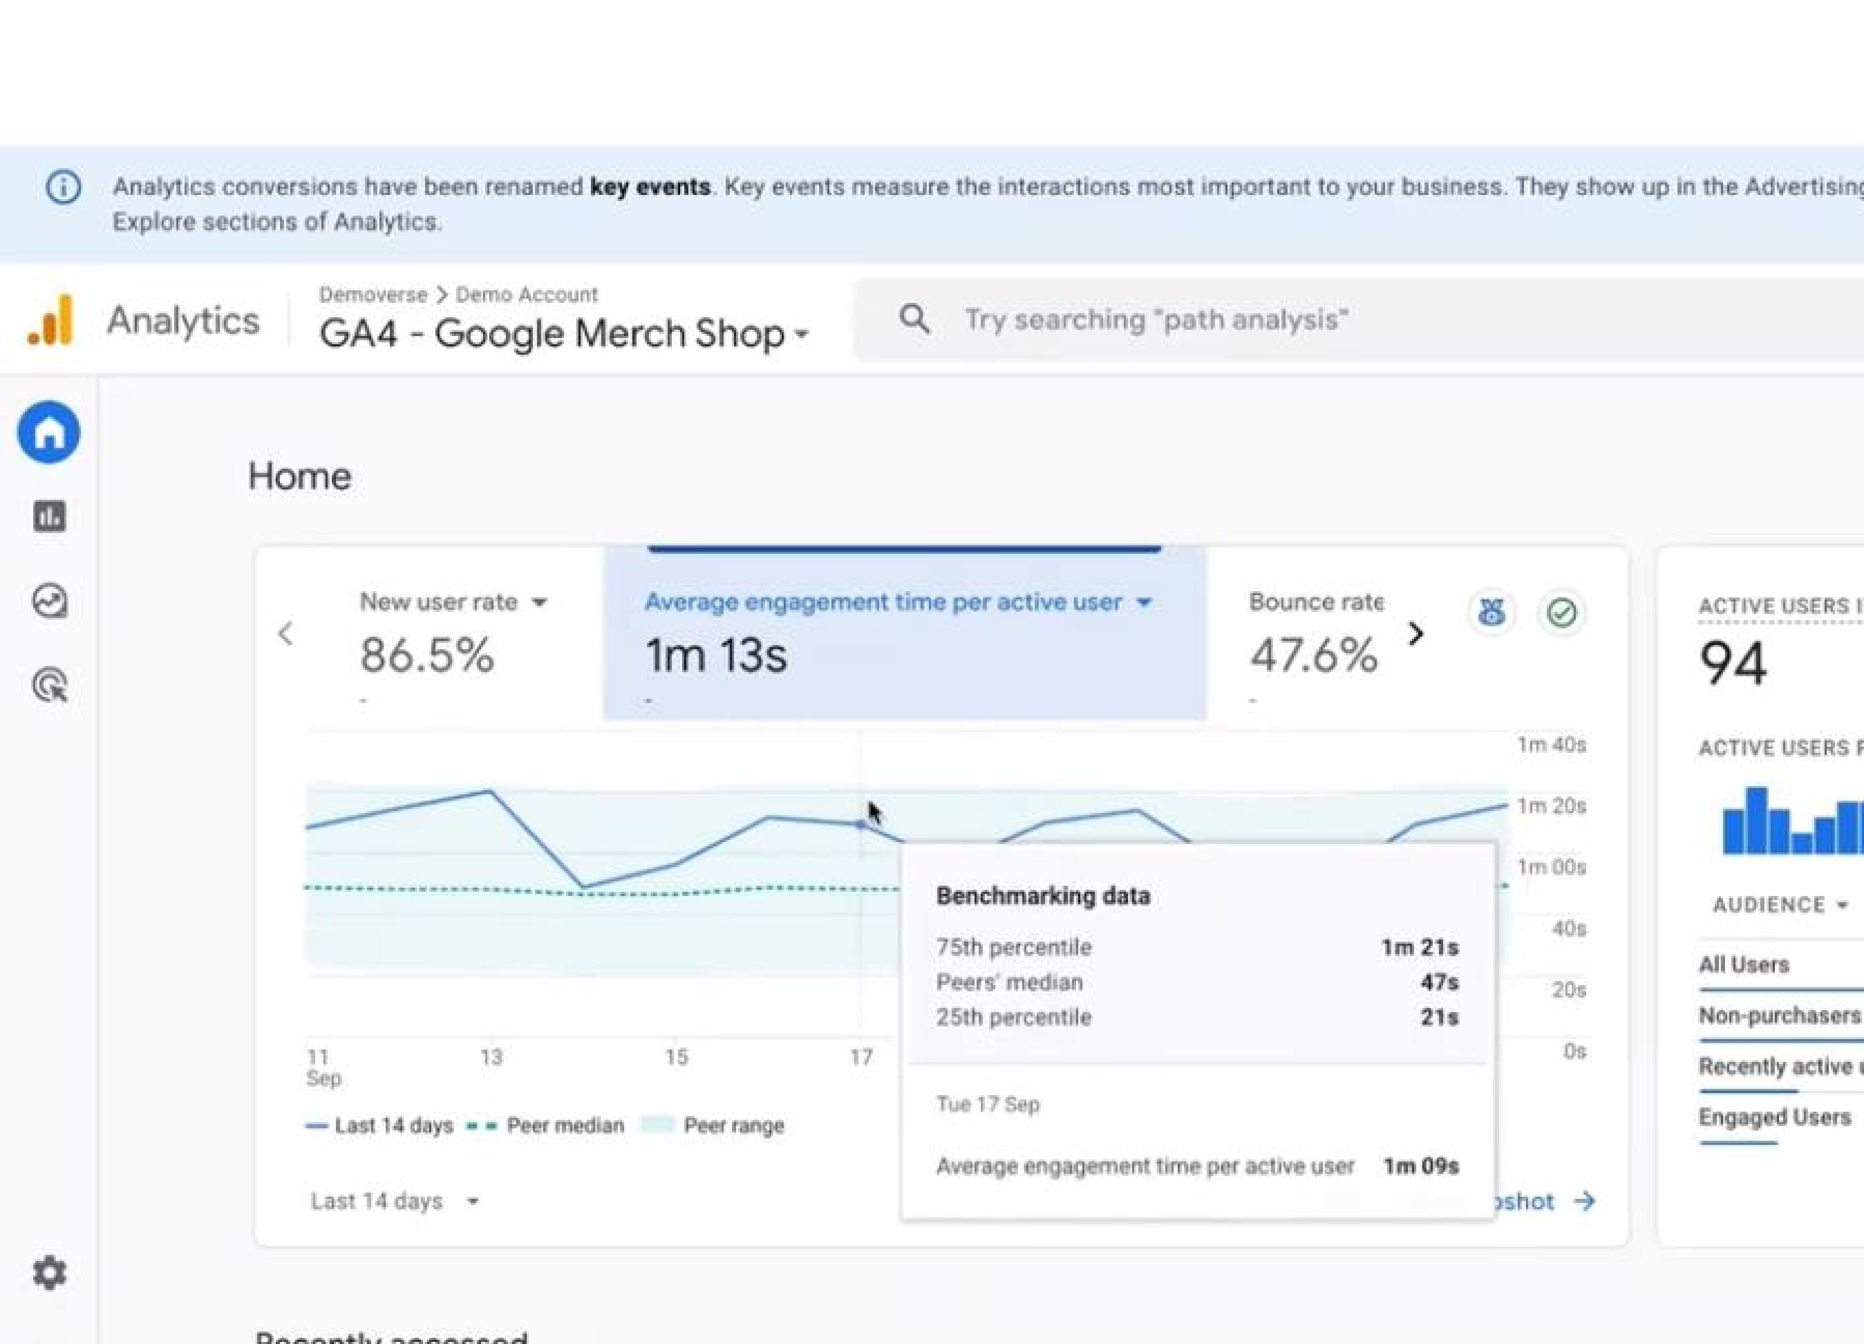The height and width of the screenshot is (1344, 1864).
Task: Open the GA4 - Google Merch Shop property picker
Action: click(564, 334)
